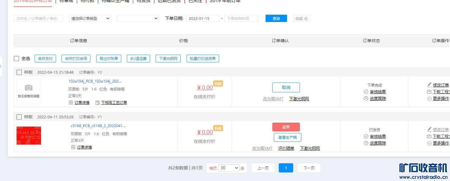Go to the next page with 下一页
Screen dimensions: 450x181
(309, 168)
